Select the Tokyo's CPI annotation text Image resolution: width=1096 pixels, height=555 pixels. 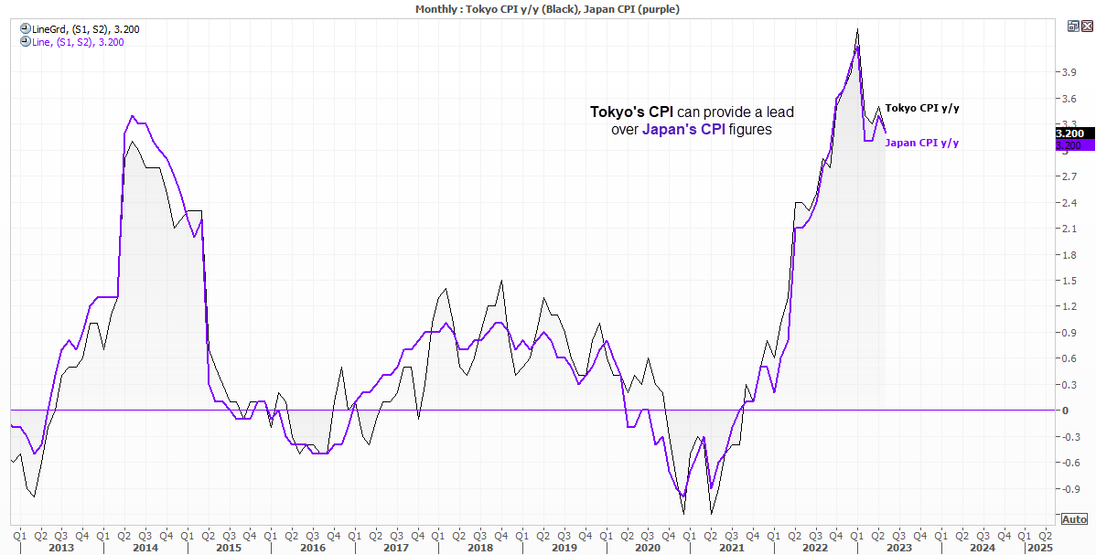point(632,112)
